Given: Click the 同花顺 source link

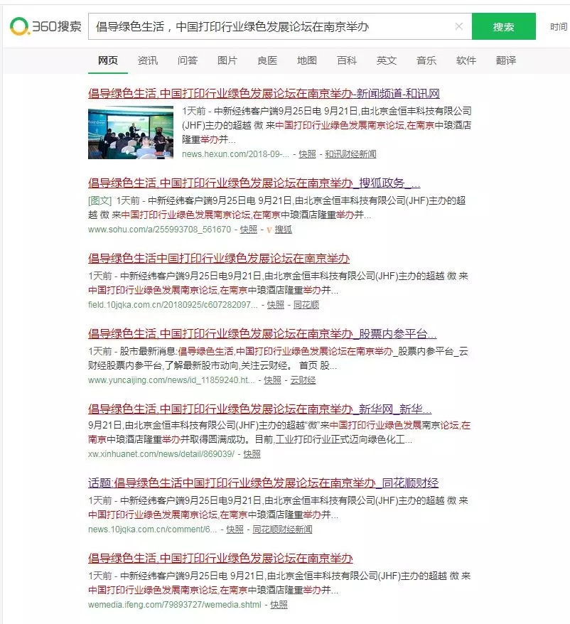Looking at the screenshot, I should [306, 305].
